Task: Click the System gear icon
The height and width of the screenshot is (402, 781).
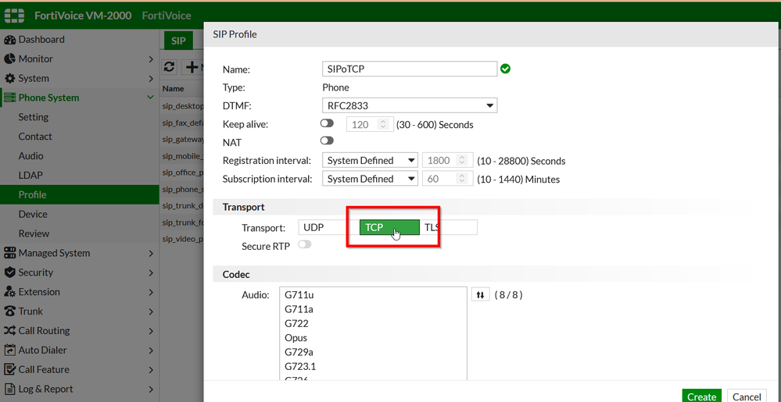Action: pos(9,78)
